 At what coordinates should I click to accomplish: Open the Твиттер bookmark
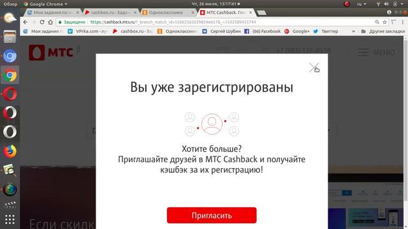point(326,31)
